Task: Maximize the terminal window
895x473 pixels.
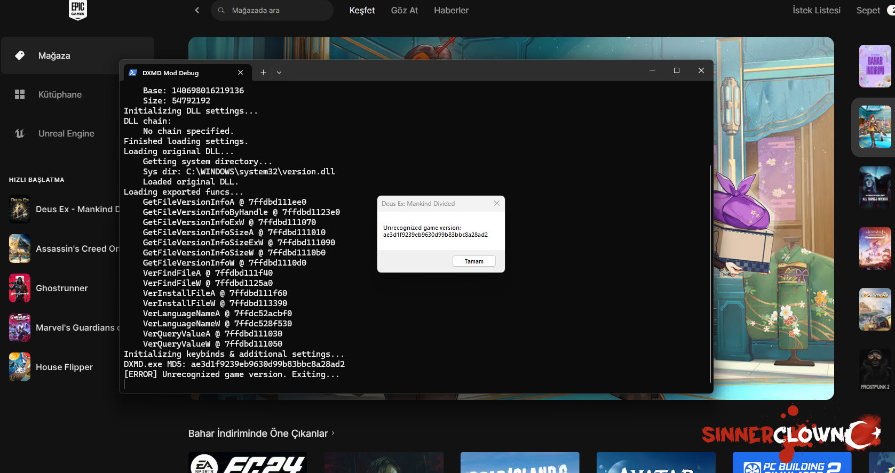Action: coord(677,70)
